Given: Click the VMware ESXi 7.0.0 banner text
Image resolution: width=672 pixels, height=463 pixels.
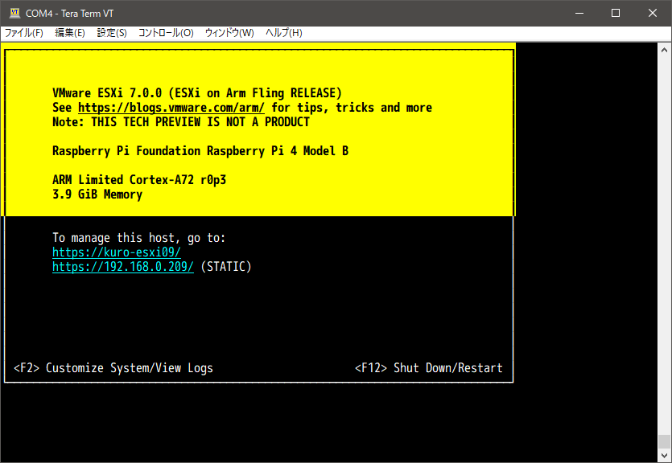Looking at the screenshot, I should coord(197,92).
